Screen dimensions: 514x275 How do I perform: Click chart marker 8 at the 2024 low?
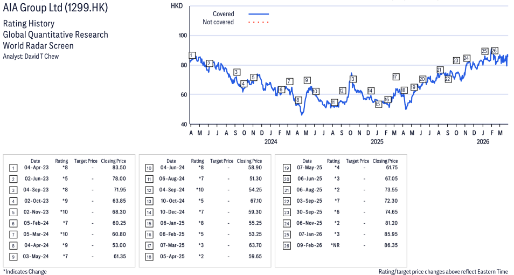(298, 100)
